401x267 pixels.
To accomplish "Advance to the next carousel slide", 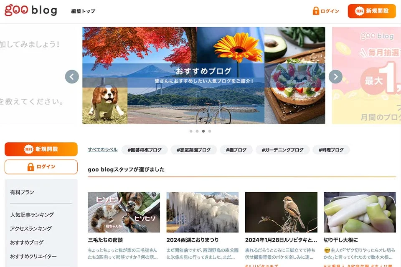I will coord(335,77).
